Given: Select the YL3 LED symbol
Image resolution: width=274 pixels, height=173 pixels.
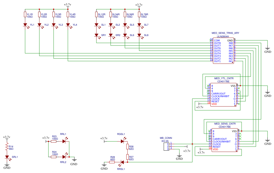Looking at the screenshot, I should coord(54,25).
